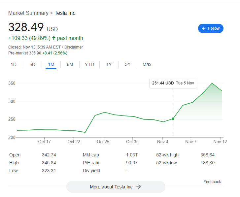Click the Nov 12 x-axis label

coord(220,142)
